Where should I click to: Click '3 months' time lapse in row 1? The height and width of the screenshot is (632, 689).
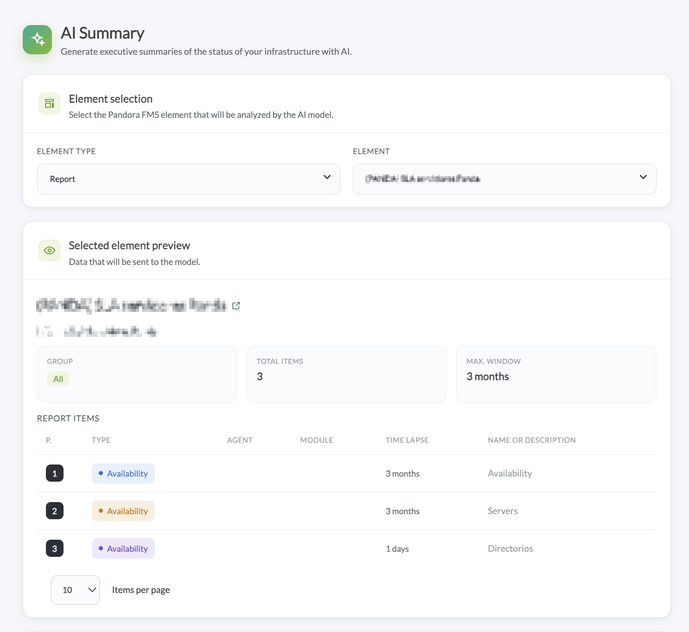(402, 474)
